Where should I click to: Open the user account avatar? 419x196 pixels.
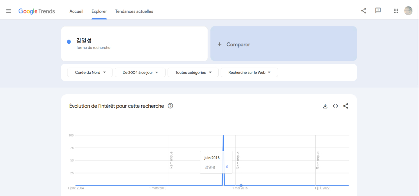pos(408,11)
